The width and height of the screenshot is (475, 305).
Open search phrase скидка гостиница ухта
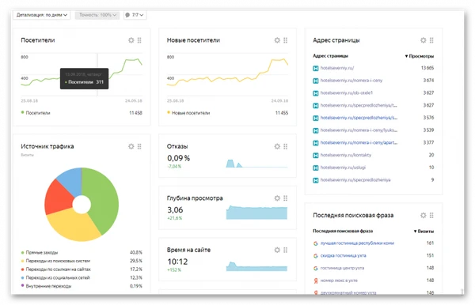[344, 255]
